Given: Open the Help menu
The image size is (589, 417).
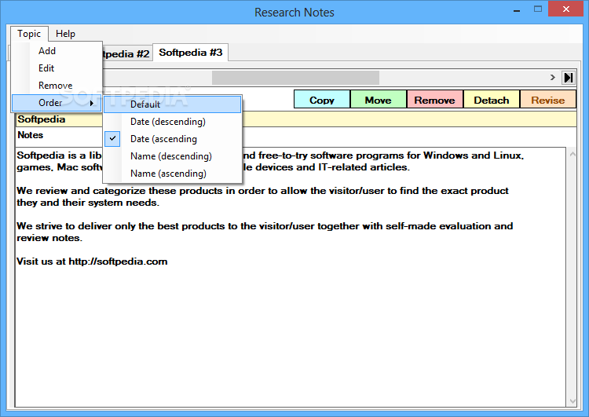Looking at the screenshot, I should coord(65,34).
